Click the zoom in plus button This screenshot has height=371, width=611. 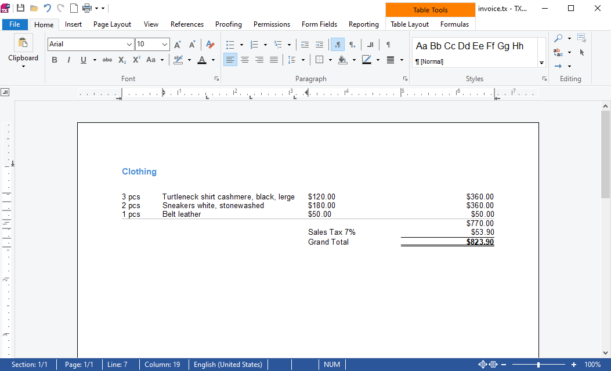[x=574, y=365]
